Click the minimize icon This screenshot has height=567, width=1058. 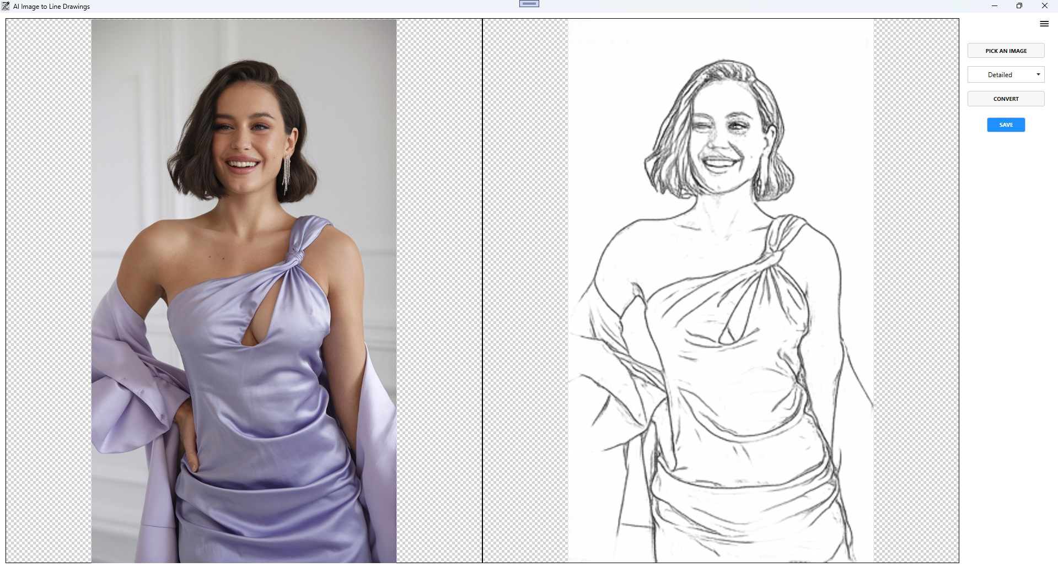pos(995,6)
